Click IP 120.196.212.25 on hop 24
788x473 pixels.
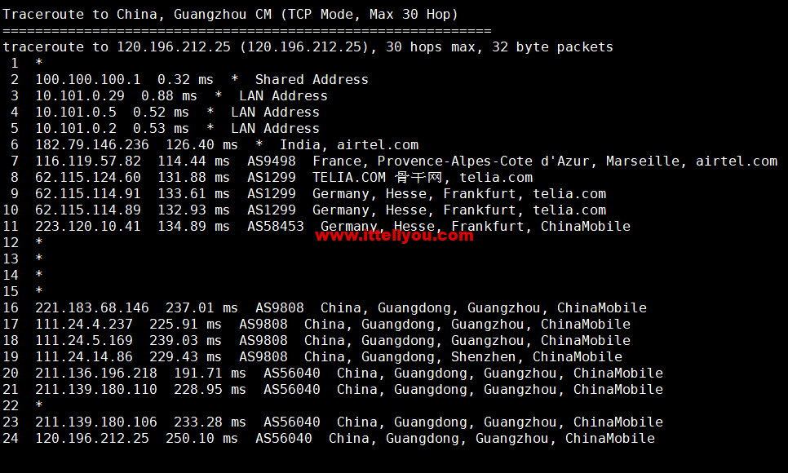pyautogui.click(x=92, y=438)
